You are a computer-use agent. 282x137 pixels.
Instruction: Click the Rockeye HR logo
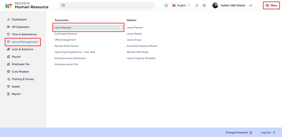pos(9,6)
